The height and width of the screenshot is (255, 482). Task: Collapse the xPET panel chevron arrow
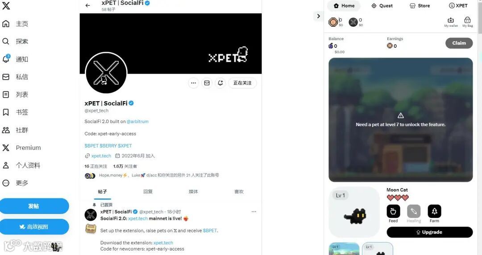pos(319,16)
